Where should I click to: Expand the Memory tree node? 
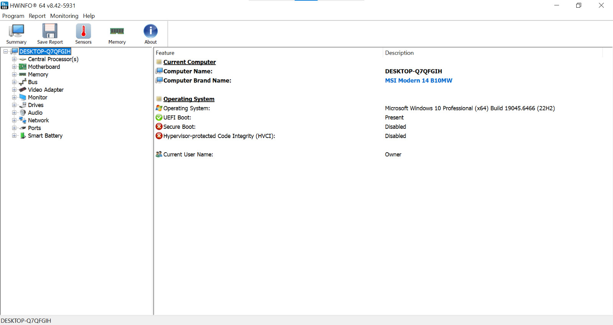(14, 75)
